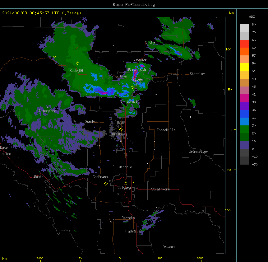The width and height of the screenshot is (268, 262).
Task: Click the Stettler city label
Action: [197, 74]
